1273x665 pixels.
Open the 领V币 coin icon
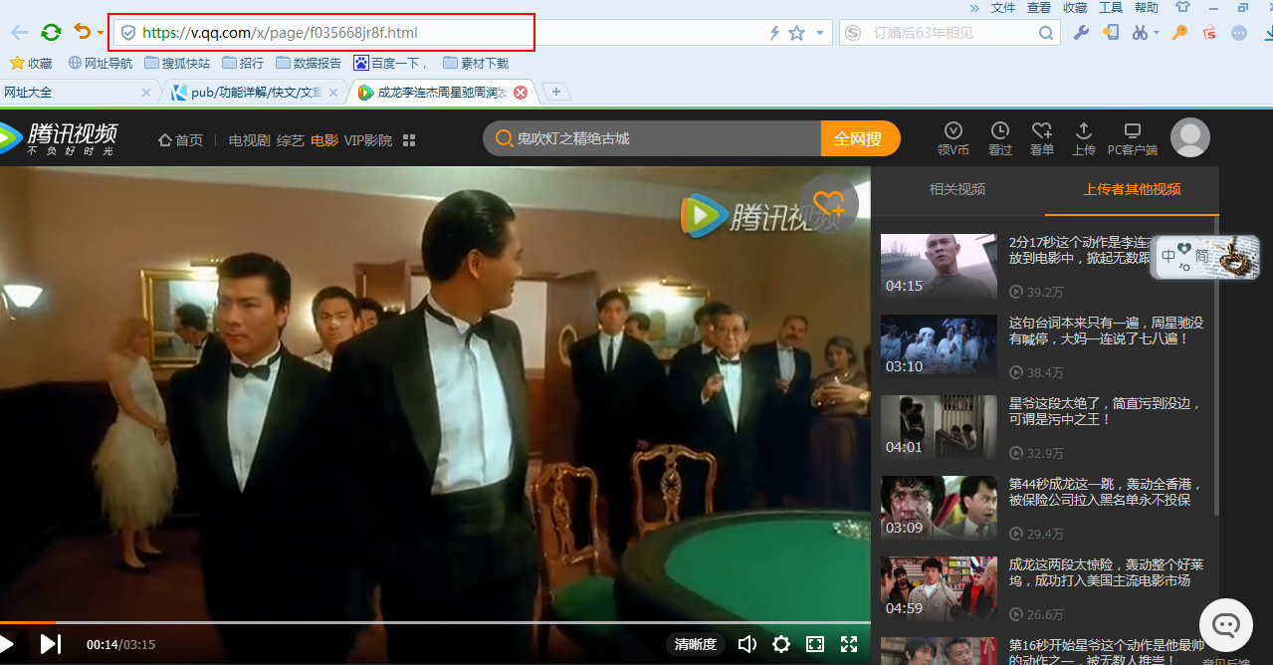(953, 137)
